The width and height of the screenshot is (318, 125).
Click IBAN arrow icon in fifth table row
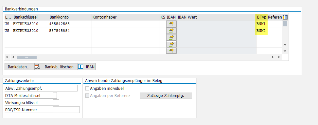point(171,51)
